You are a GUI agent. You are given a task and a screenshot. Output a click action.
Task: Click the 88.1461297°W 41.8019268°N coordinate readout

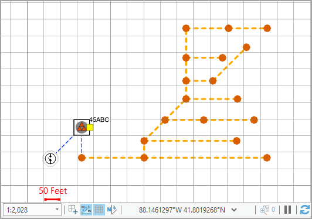point(182,210)
